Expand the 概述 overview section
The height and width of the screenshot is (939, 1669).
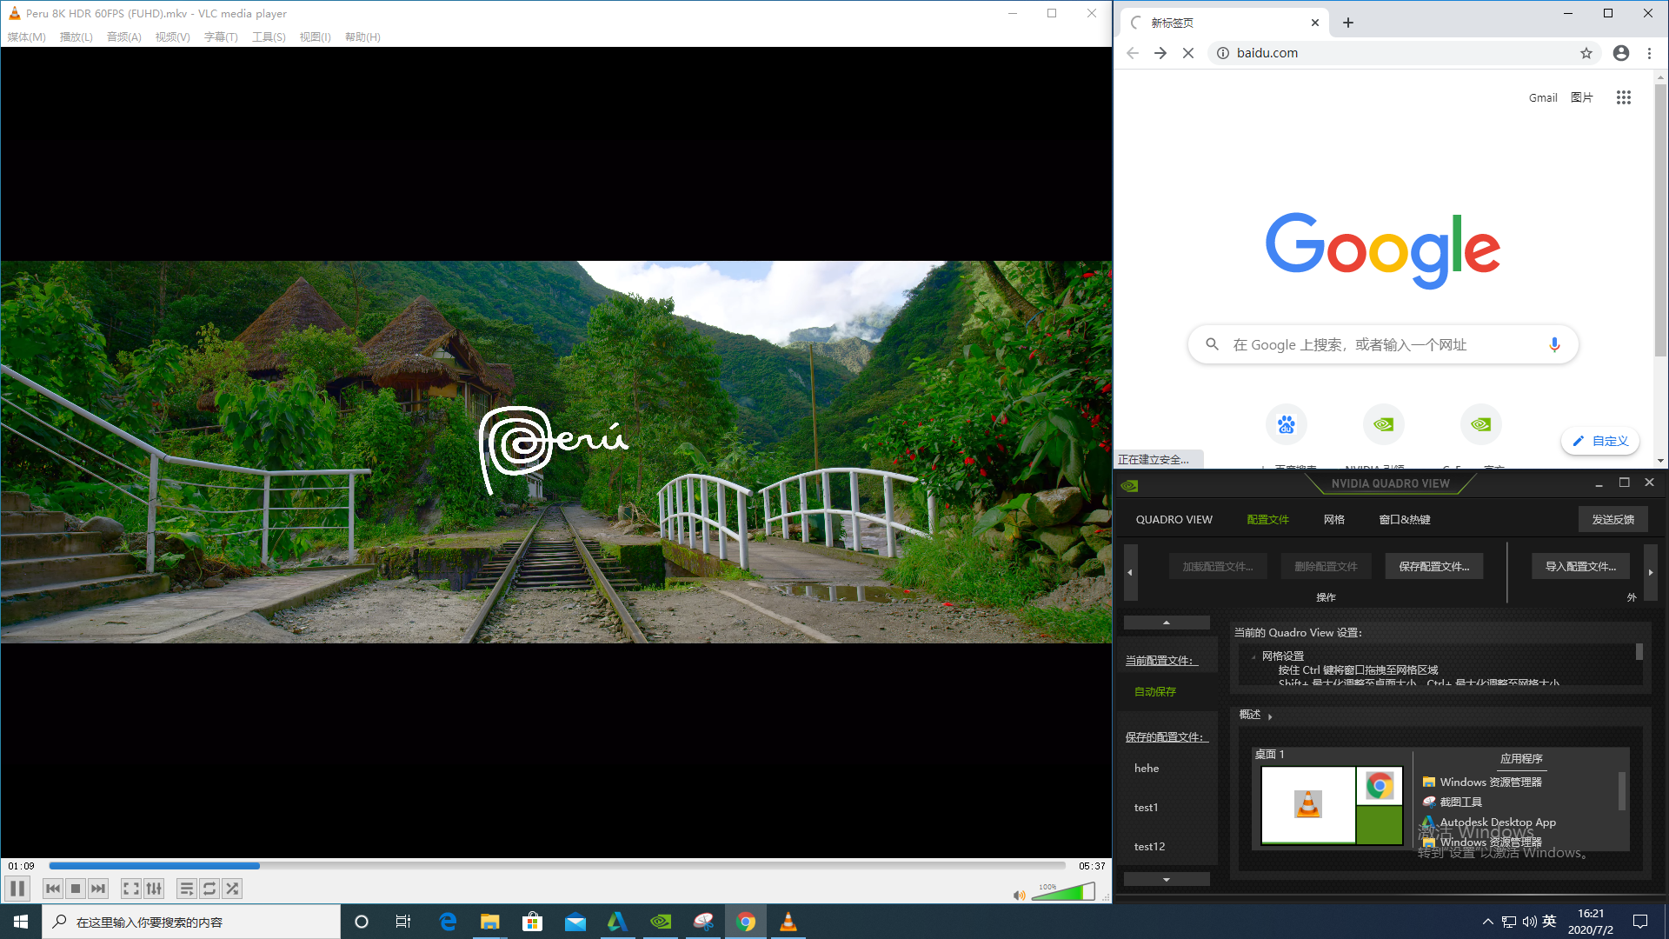pos(1269,715)
